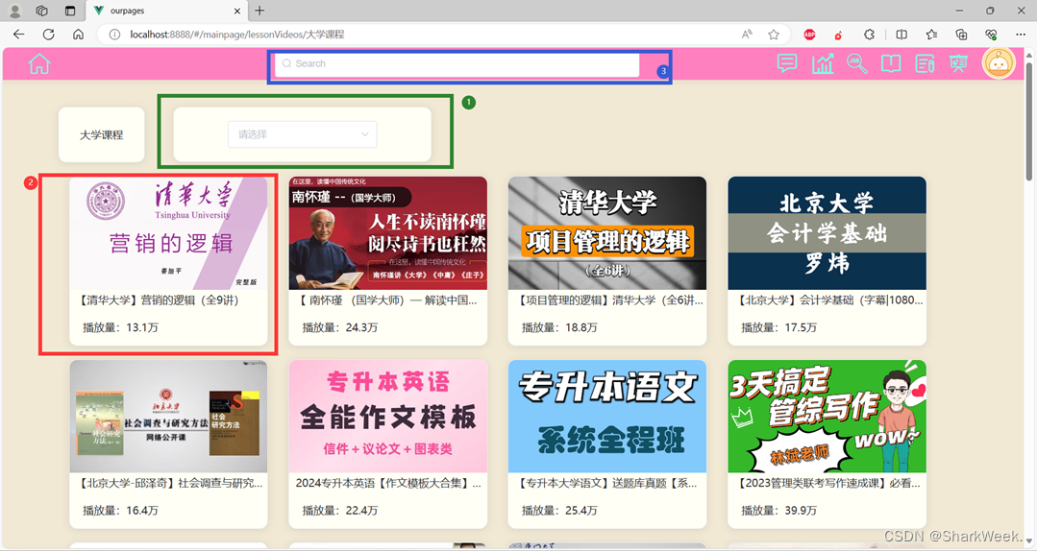
Task: Open the notes edit icon
Action: pyautogui.click(x=925, y=63)
